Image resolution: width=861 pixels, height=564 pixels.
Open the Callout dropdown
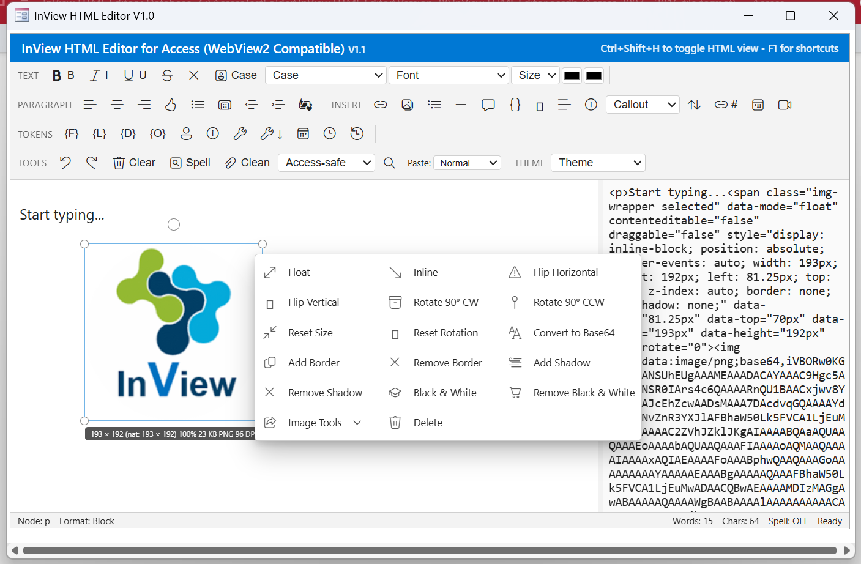click(x=643, y=105)
